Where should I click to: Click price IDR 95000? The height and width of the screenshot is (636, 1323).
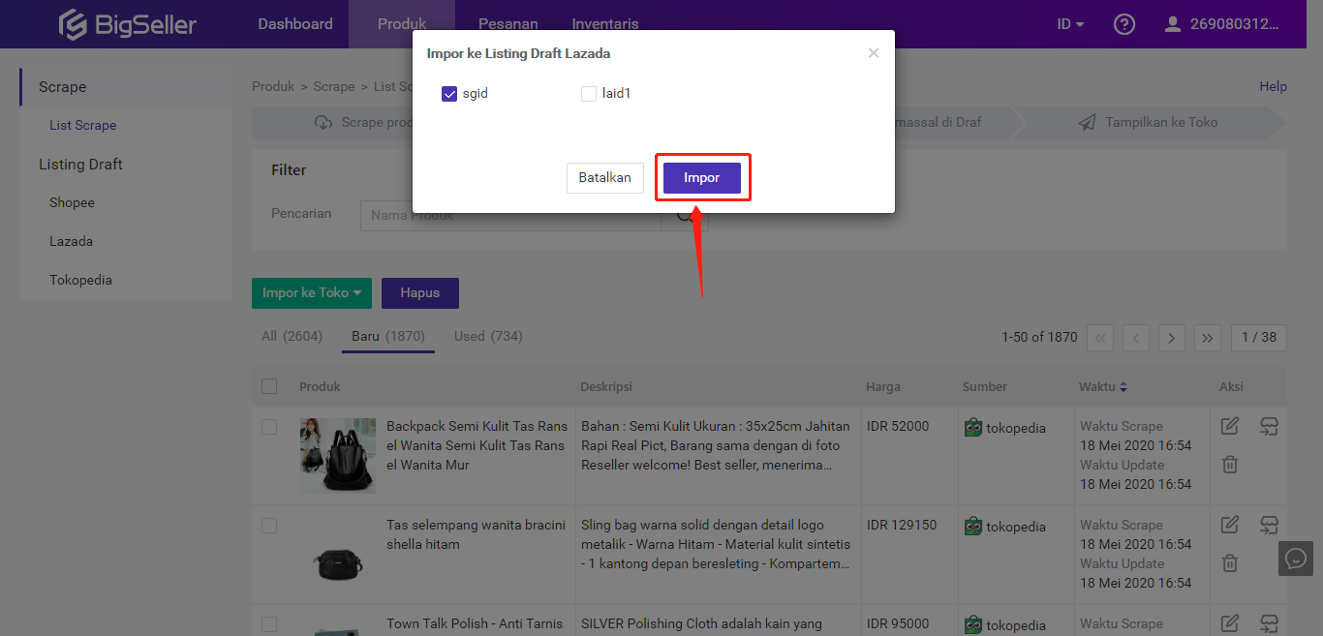(x=898, y=624)
